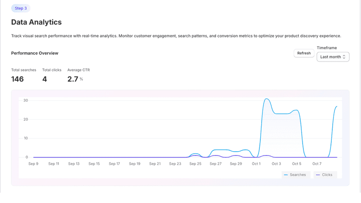Click the Total searches label

point(24,70)
